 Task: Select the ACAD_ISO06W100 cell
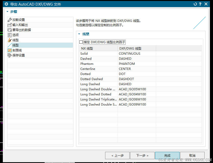click(x=137, y=99)
